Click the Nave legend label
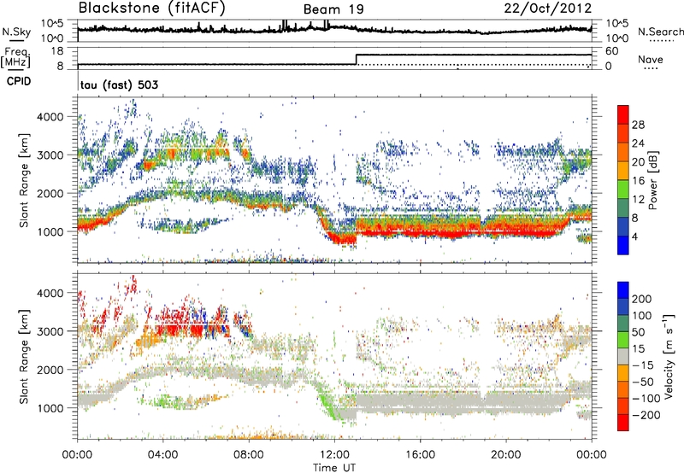Image resolution: width=684 pixels, height=473 pixels. tap(651, 60)
